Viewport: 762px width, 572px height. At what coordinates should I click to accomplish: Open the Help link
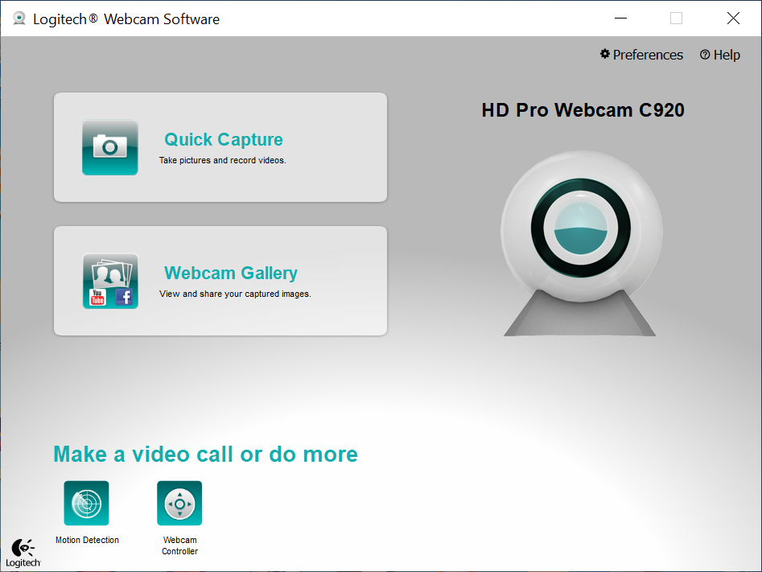click(720, 55)
